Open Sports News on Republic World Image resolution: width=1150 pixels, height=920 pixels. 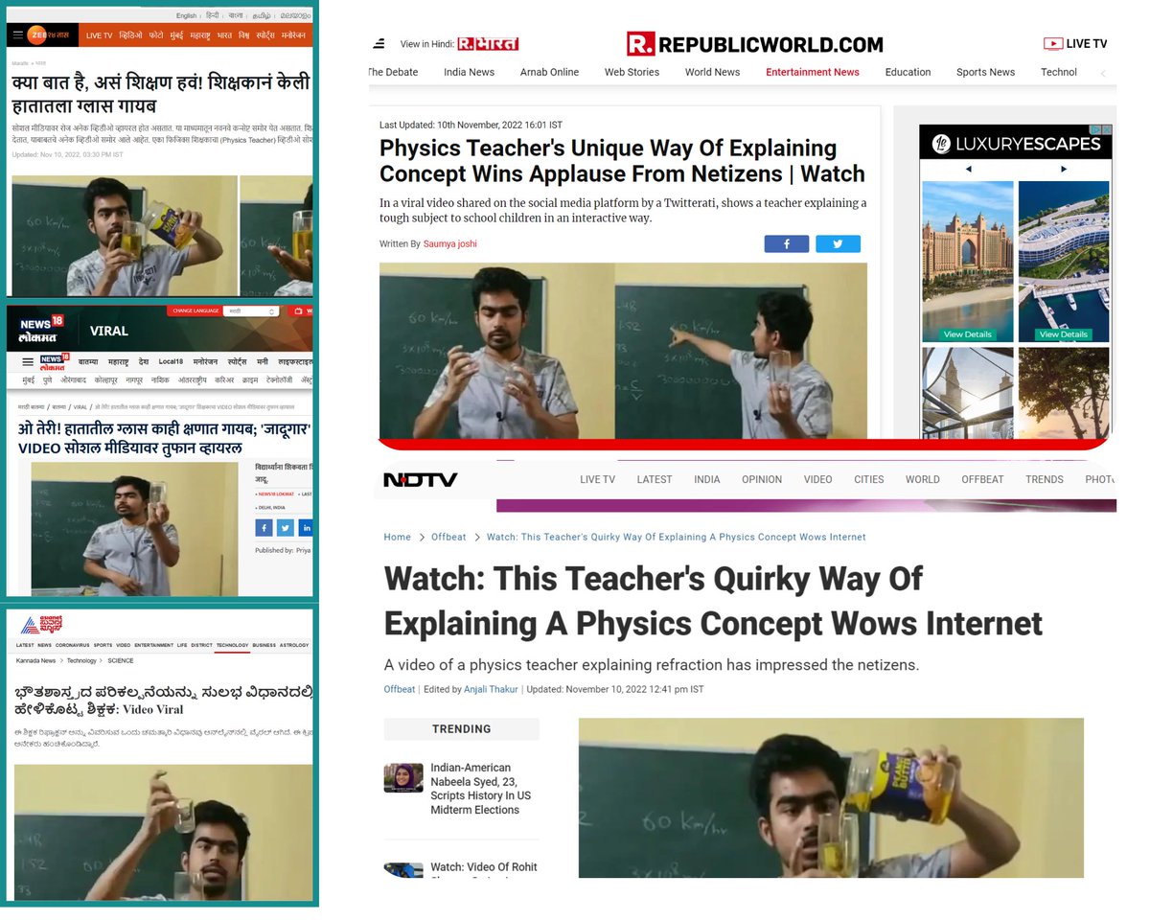pos(985,72)
